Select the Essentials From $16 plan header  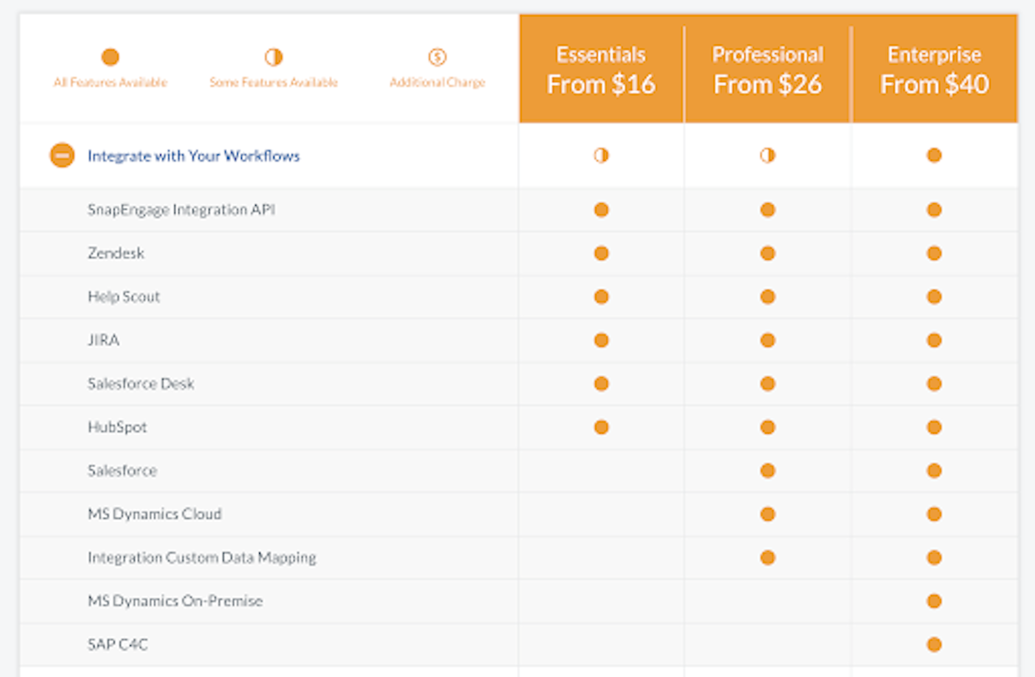[x=601, y=69]
